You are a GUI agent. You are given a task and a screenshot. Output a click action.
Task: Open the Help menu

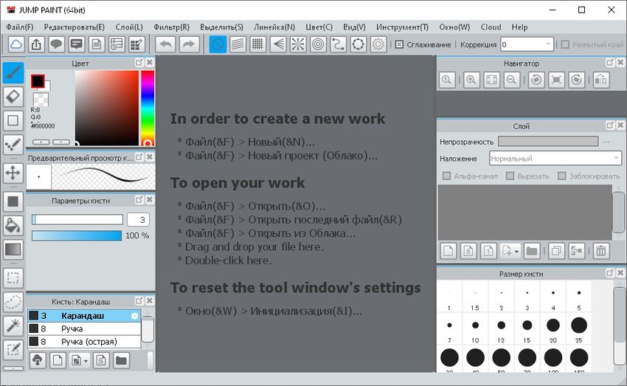click(x=519, y=27)
